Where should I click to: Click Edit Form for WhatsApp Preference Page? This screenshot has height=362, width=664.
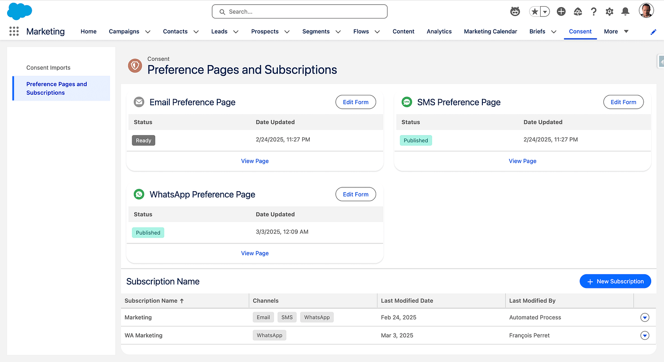(x=355, y=194)
